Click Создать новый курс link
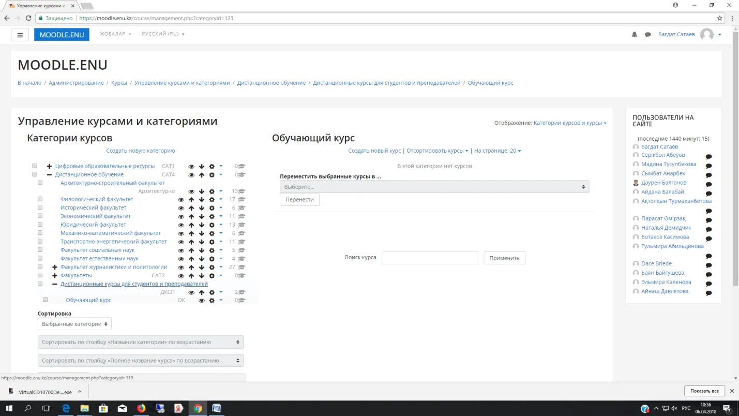 [x=374, y=151]
